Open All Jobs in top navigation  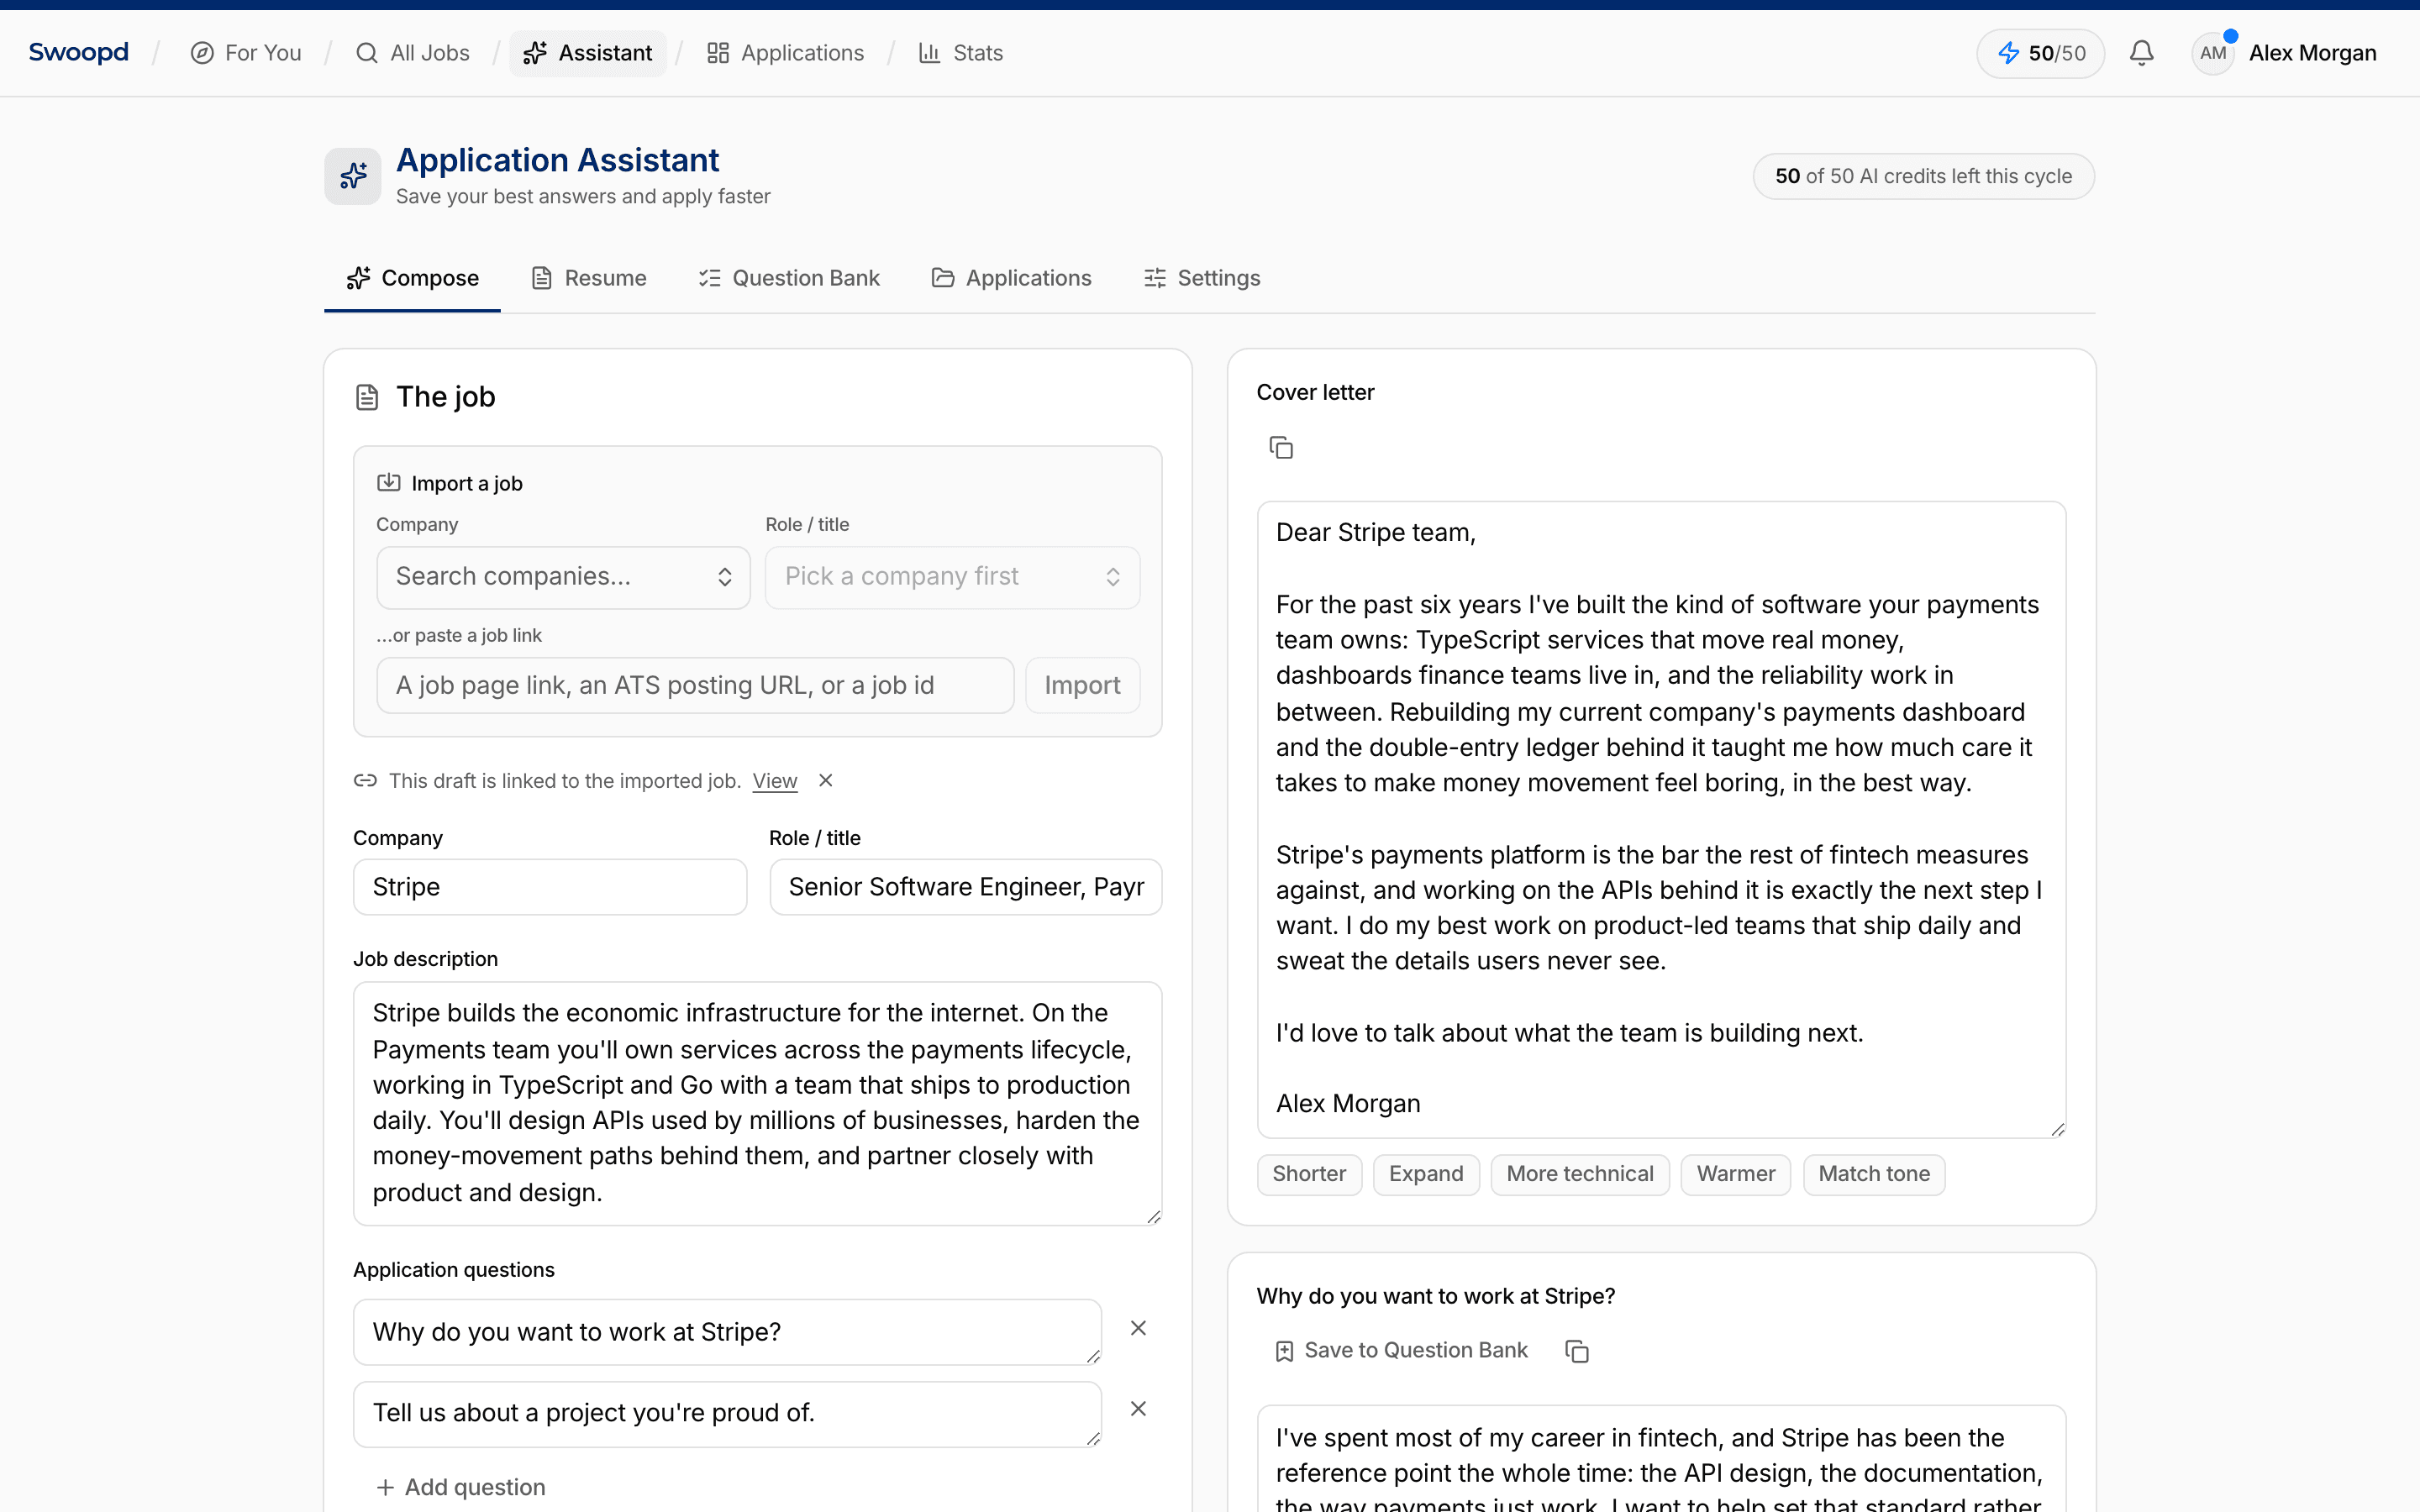412,53
